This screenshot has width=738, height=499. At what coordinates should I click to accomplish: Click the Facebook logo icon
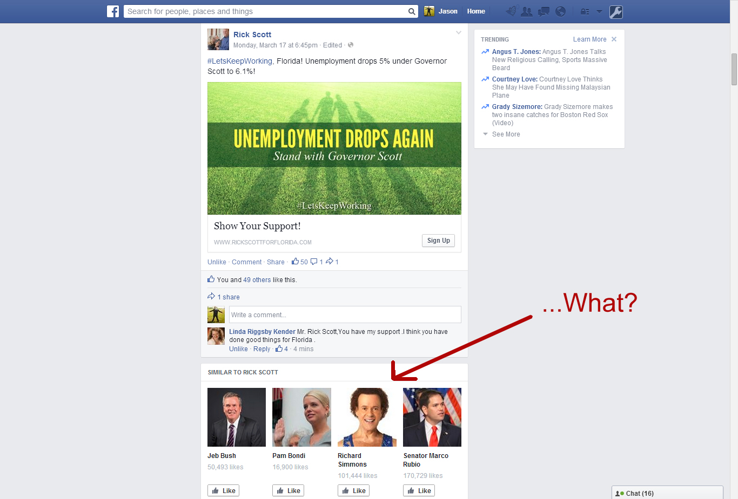[x=113, y=11]
